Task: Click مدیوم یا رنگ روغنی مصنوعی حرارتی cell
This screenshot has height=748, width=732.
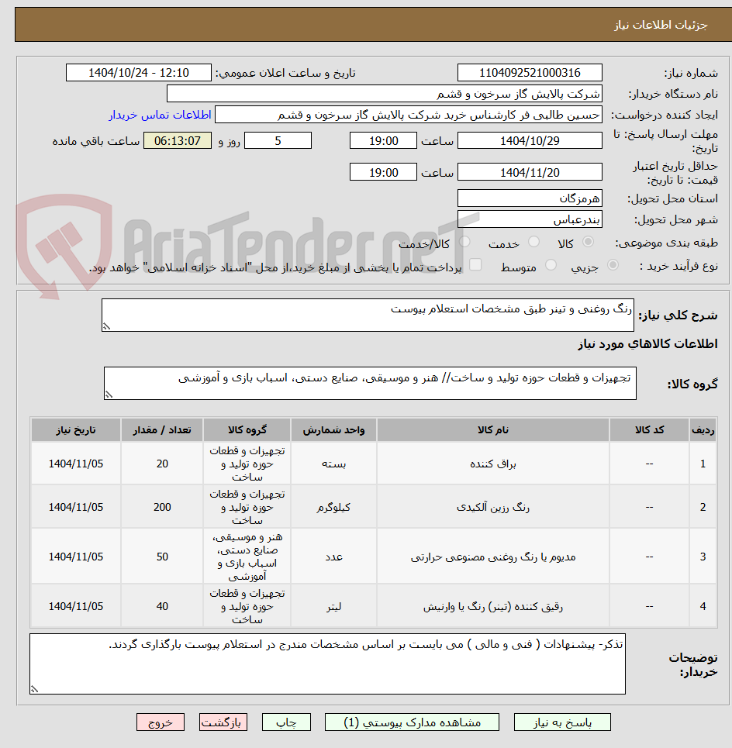Action: [493, 557]
